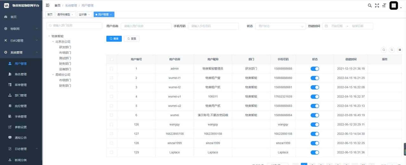Click the refresh table icon button
The height and width of the screenshot is (165, 406).
pyautogui.click(x=392, y=50)
